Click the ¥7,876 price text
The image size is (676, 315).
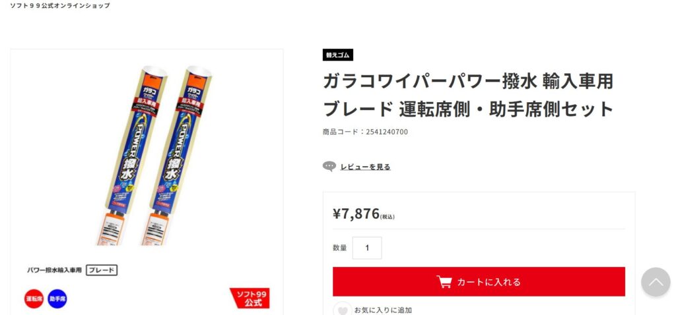pos(356,214)
